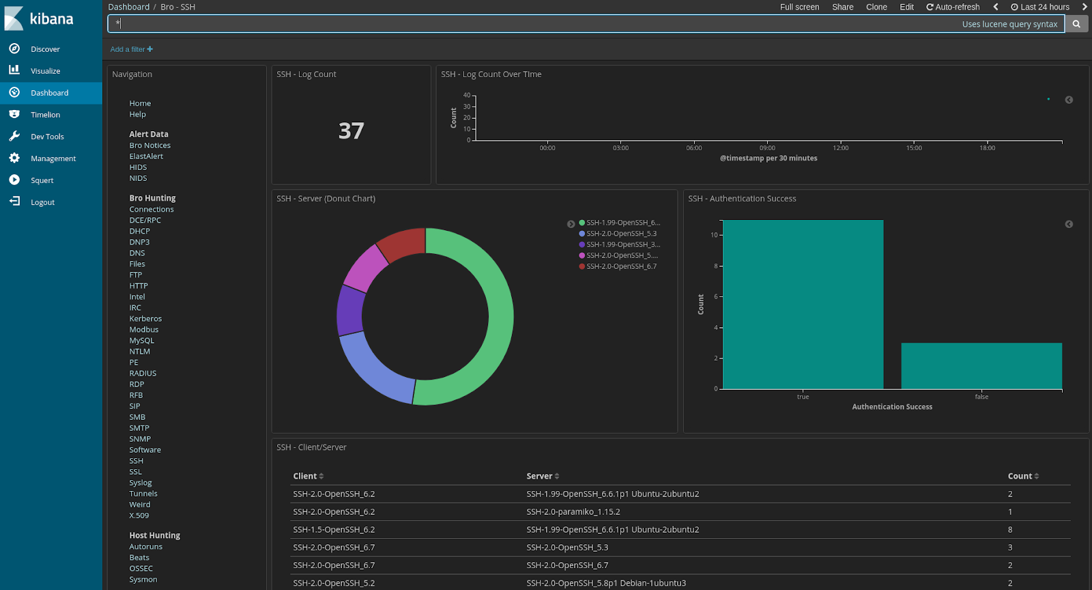Open the Share menu
This screenshot has width=1092, height=590.
(x=843, y=7)
